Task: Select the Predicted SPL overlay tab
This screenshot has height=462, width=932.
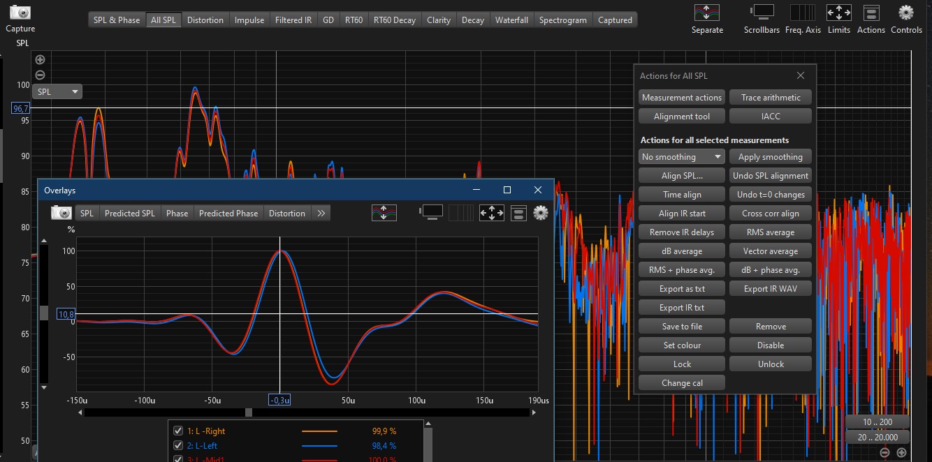Action: click(x=129, y=214)
